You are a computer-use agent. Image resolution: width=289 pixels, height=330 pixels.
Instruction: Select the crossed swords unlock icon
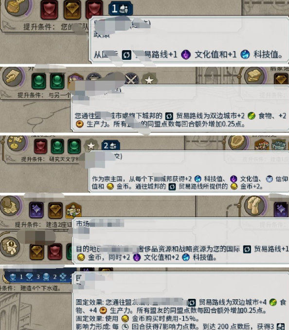[131, 80]
